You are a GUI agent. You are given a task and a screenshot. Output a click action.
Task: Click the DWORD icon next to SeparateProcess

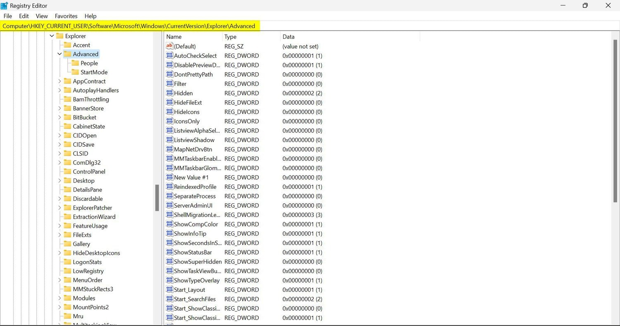[169, 196]
